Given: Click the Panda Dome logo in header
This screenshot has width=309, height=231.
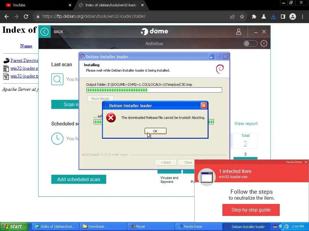Looking at the screenshot, I should click(x=154, y=31).
